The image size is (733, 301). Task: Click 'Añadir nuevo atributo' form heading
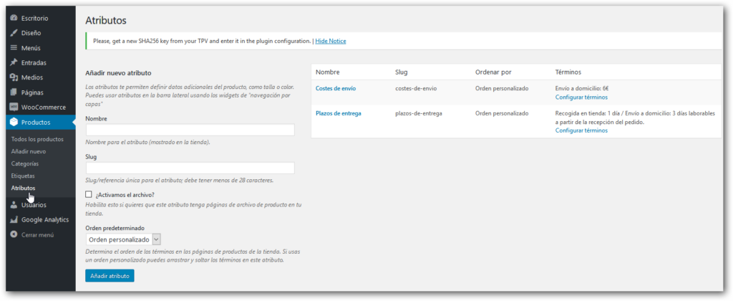tap(118, 73)
